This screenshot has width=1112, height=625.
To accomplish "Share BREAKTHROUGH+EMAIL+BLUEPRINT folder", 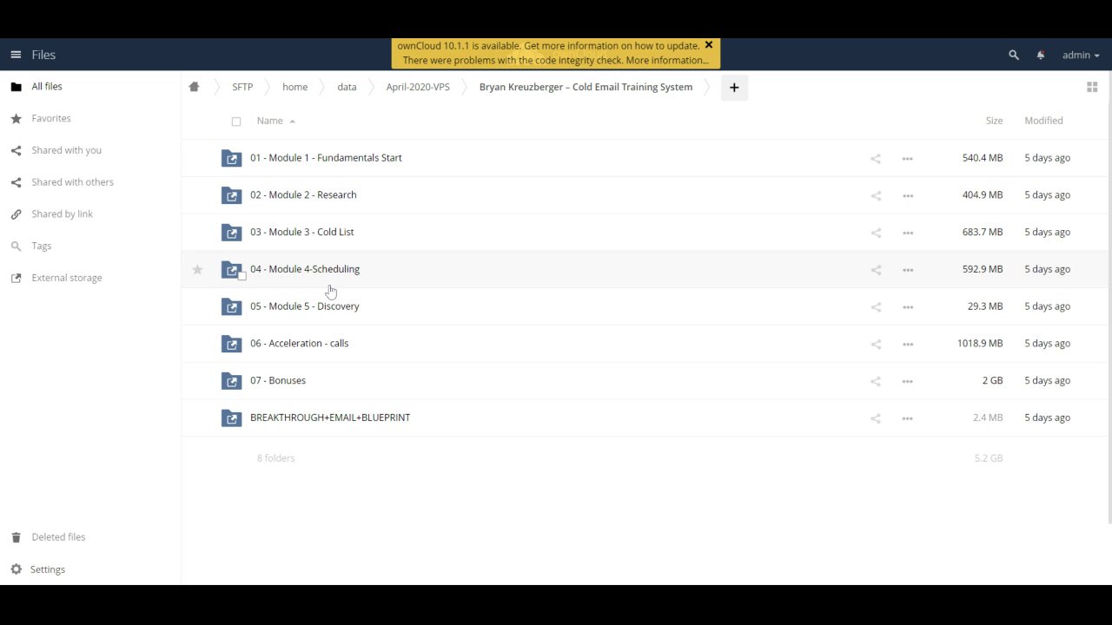I will click(x=876, y=418).
